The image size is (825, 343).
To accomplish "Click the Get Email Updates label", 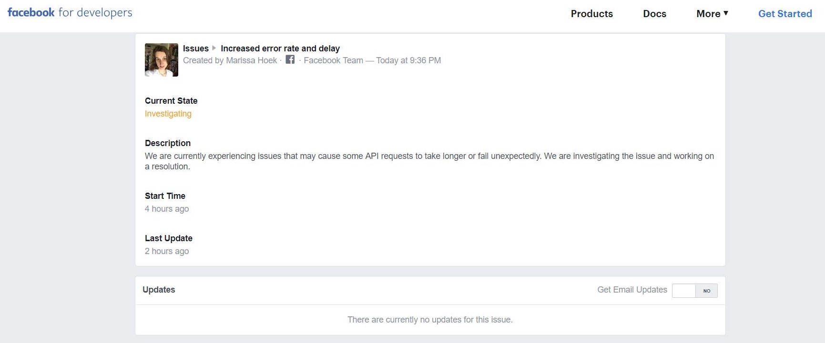I will click(632, 290).
